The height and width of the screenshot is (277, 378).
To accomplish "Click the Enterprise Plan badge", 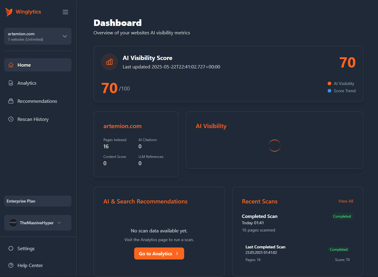I will [x=38, y=201].
